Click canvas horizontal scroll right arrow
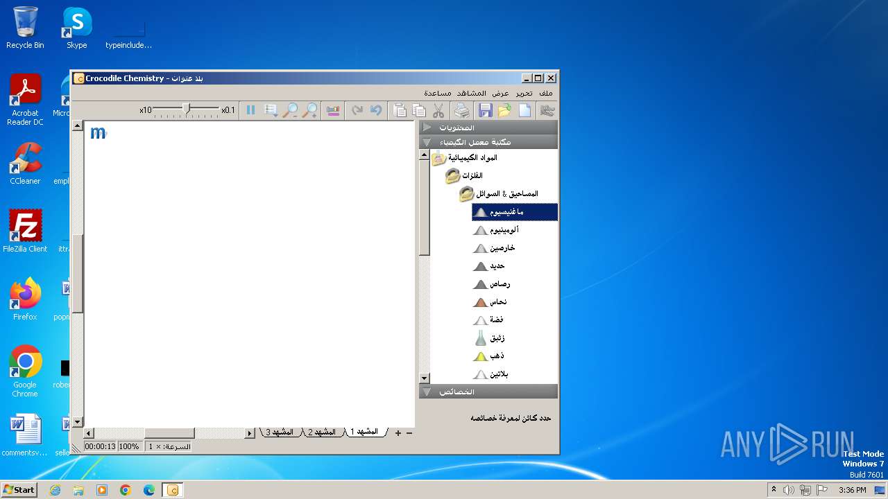Viewport: 888px width, 499px height. (x=250, y=433)
